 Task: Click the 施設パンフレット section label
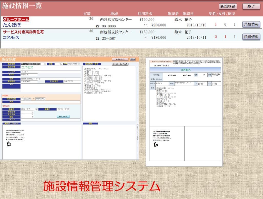(x=11, y=124)
